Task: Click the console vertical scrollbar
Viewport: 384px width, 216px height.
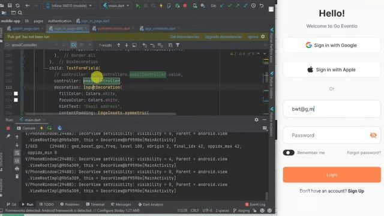Action: (x=266, y=196)
